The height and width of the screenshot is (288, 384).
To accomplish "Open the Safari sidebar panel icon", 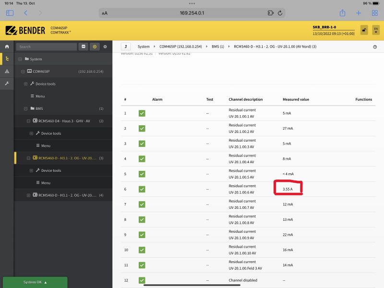I will click(10, 13).
